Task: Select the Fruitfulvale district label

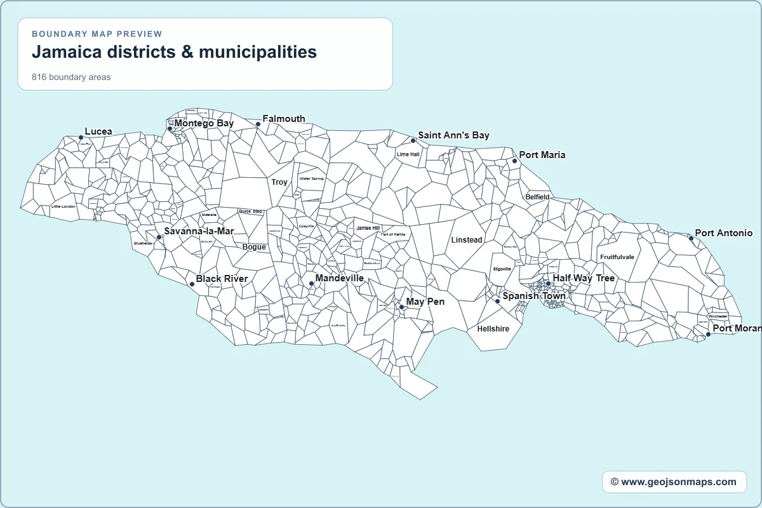Action: pyautogui.click(x=617, y=257)
